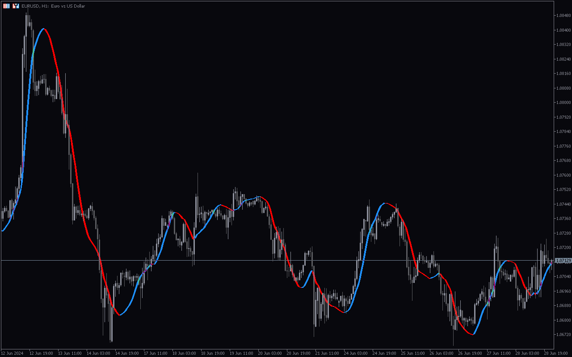Screen dimensions: 572x357
Task: Click price scale label 1.06800
Action: click(564, 320)
